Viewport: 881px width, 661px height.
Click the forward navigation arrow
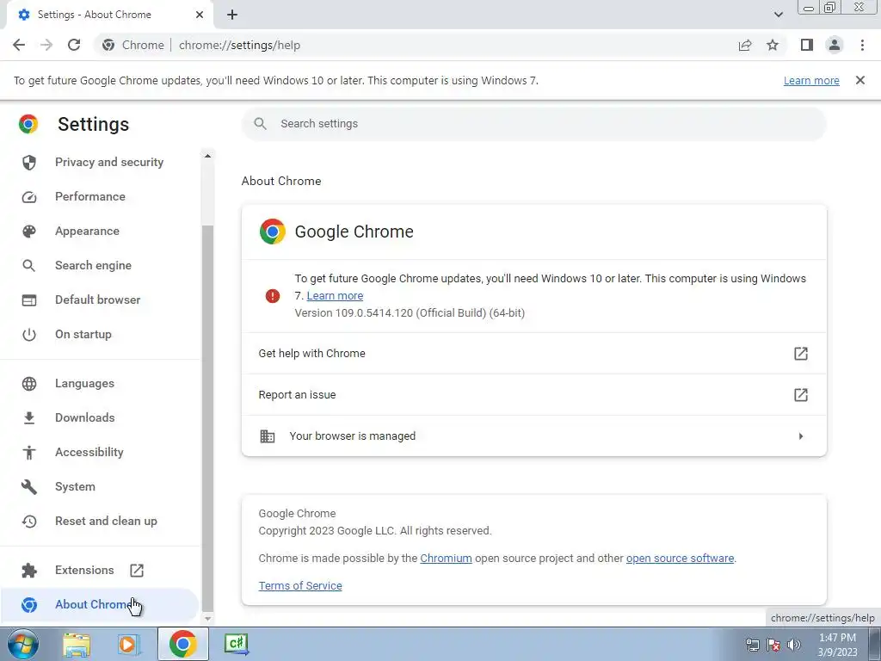click(46, 45)
